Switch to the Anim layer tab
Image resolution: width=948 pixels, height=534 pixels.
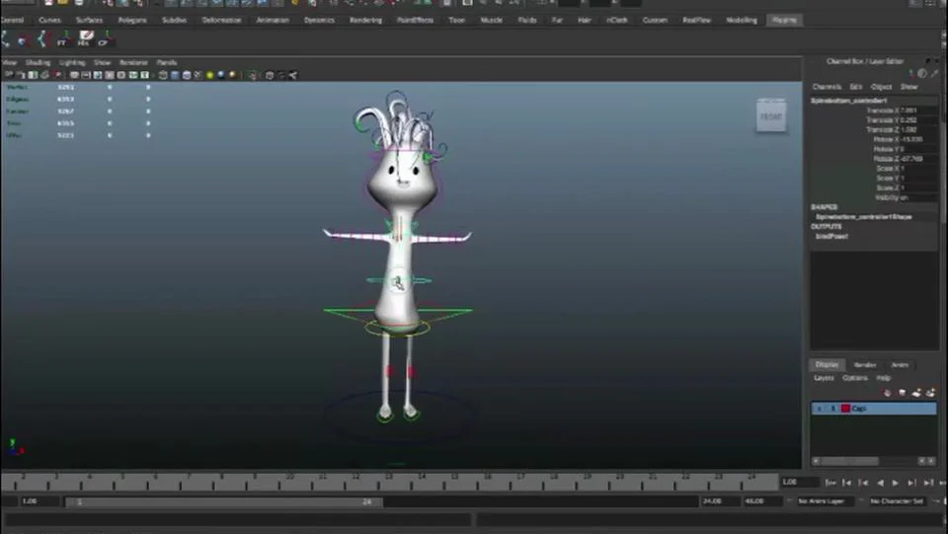click(x=900, y=365)
